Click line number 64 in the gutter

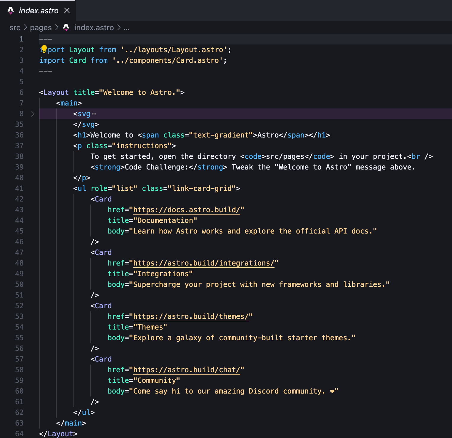tap(19, 434)
